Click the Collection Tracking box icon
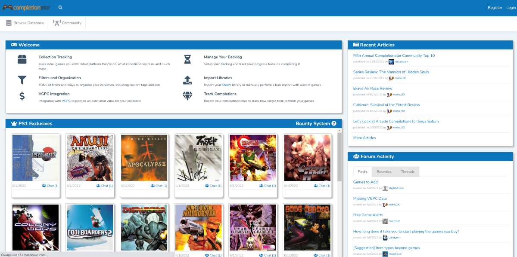The width and height of the screenshot is (517, 257). (22, 59)
